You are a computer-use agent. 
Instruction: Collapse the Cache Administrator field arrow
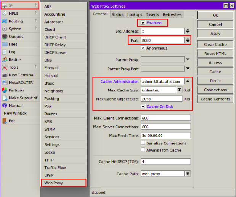[188, 81]
